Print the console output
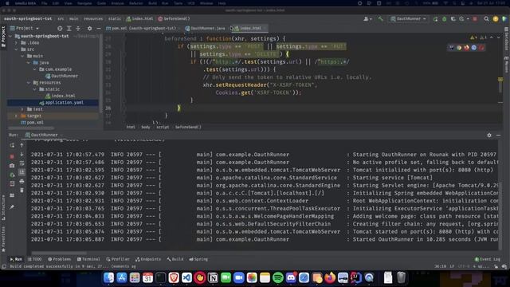Screen dimensions: 510x287 (x=22, y=181)
